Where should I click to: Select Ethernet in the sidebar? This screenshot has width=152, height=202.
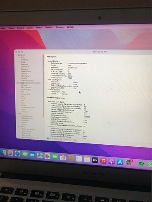[x=24, y=74]
